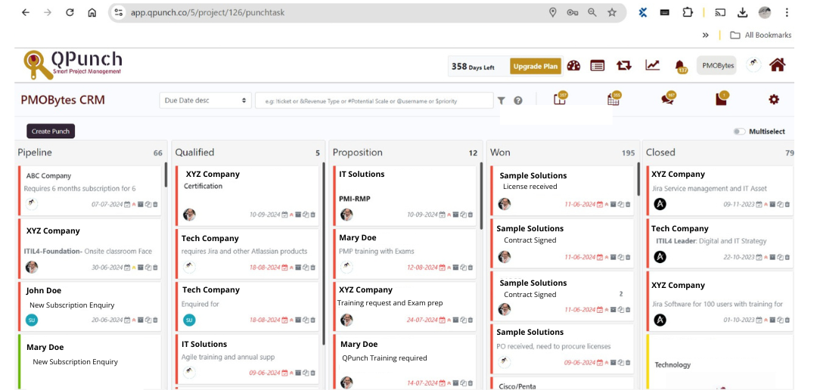Screen dimensions: 817x390
Task: Open the Closed column Technology card
Action: pos(719,362)
